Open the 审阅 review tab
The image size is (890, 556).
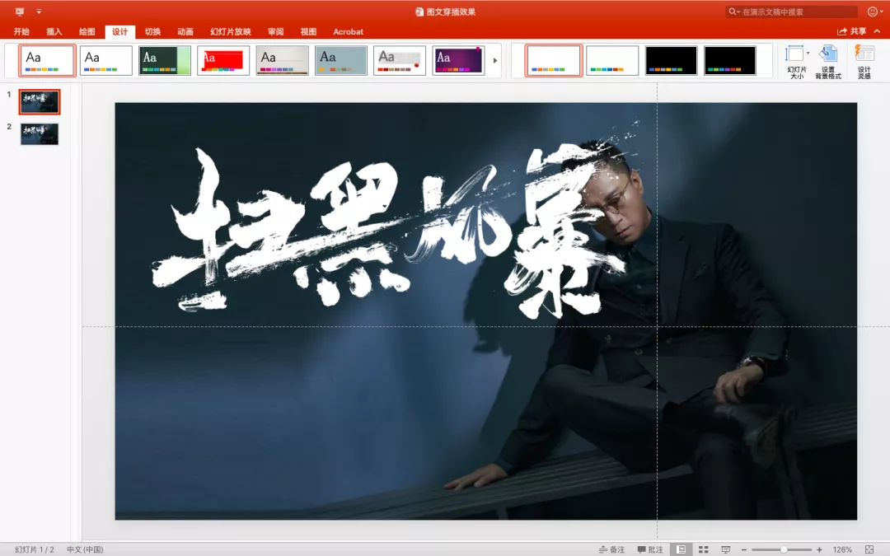point(276,32)
